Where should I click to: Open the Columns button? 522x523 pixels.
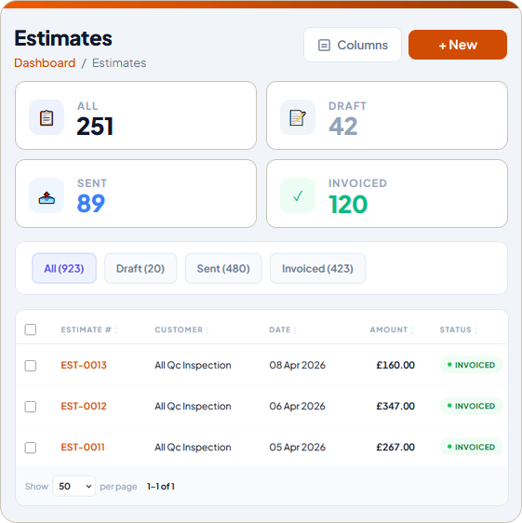coord(353,45)
